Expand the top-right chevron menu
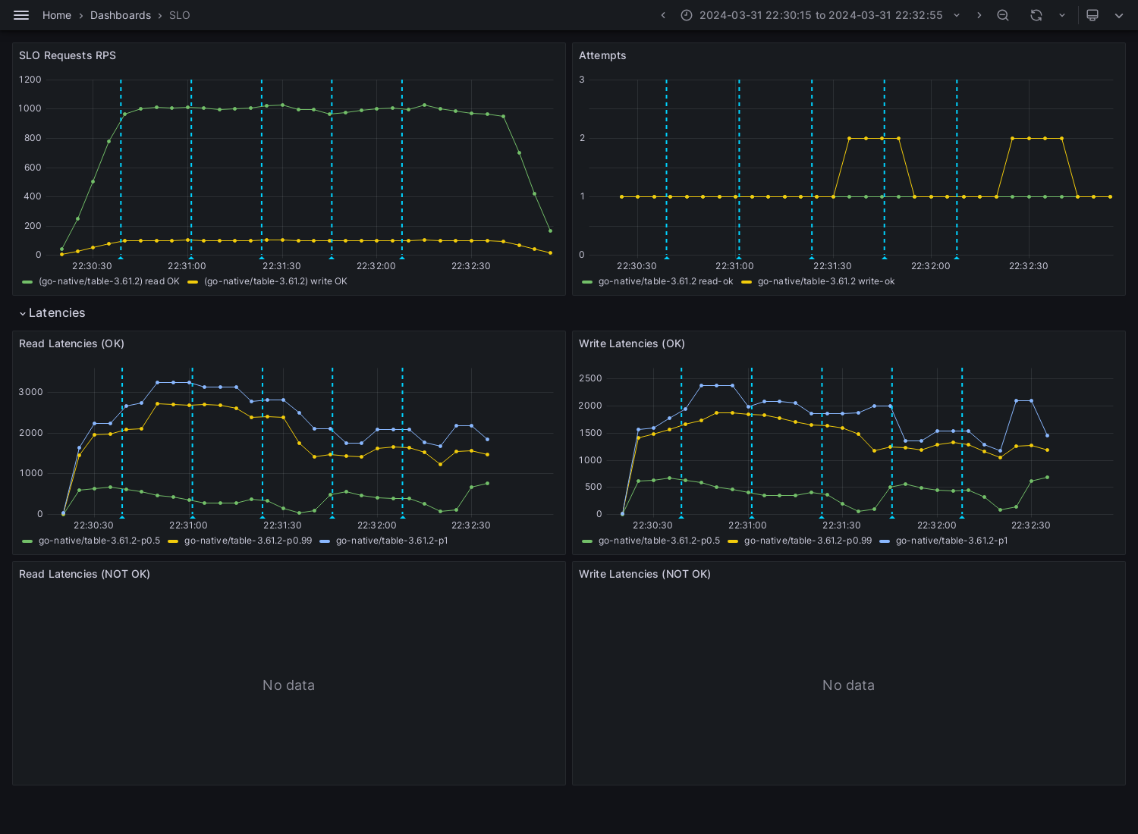The width and height of the screenshot is (1138, 834). (1119, 15)
